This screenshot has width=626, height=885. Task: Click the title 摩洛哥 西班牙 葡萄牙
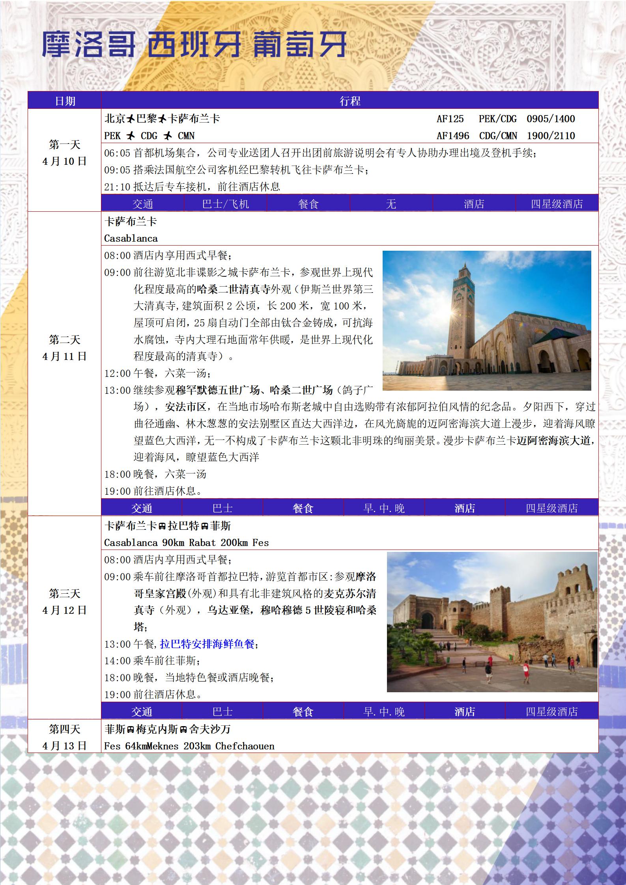pyautogui.click(x=194, y=44)
